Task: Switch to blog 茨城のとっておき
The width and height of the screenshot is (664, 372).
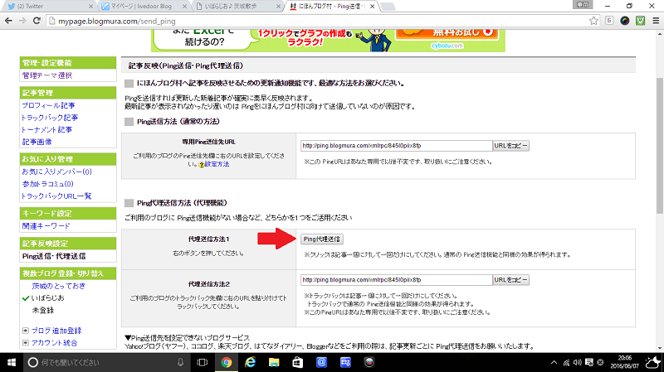Action: 58,286
